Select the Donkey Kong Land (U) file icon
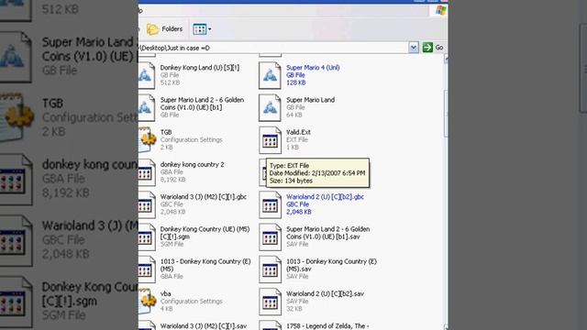Image resolution: width=587 pixels, height=330 pixels. tap(147, 75)
